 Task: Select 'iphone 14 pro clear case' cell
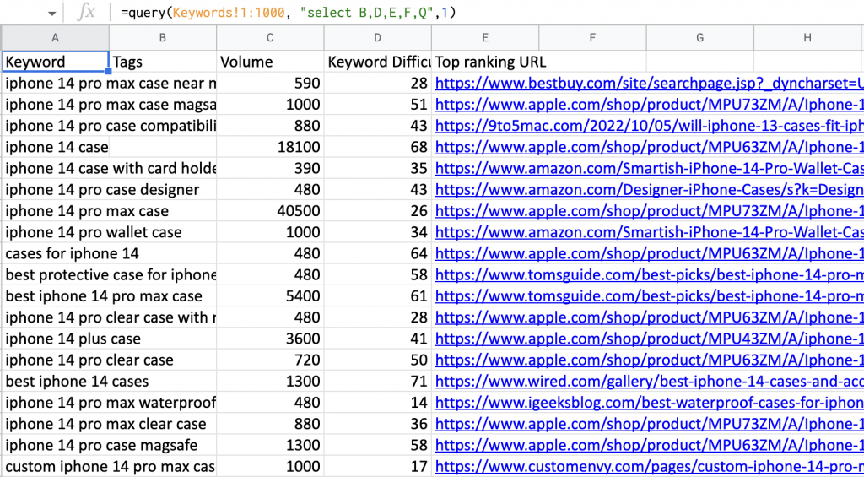coord(89,360)
